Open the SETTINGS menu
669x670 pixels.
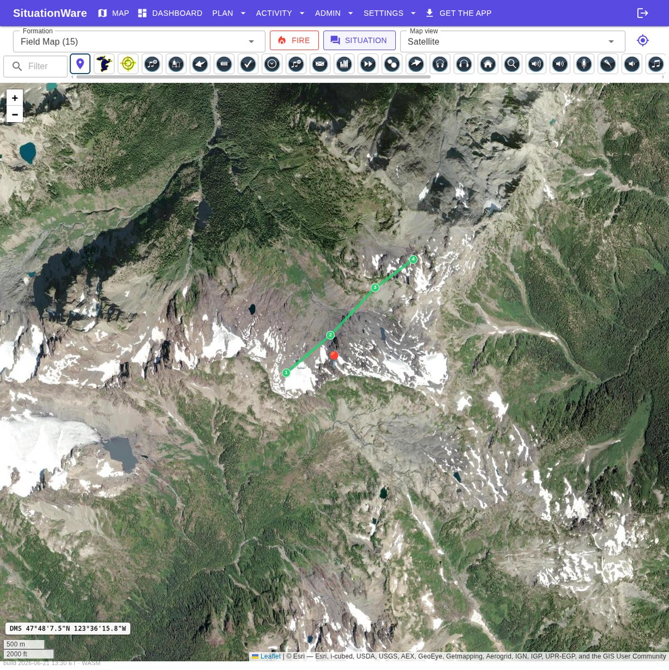(384, 13)
